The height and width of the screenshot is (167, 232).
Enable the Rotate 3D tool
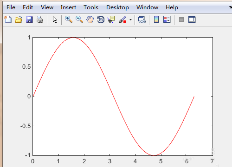101,19
